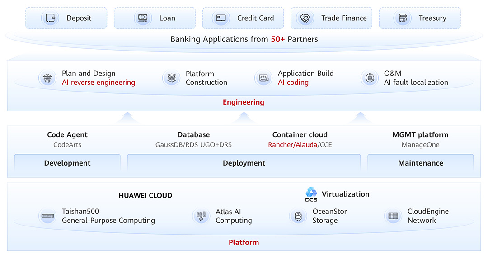Click the Rancher/Alauda/CCE text
The width and height of the screenshot is (488, 258).
[300, 144]
